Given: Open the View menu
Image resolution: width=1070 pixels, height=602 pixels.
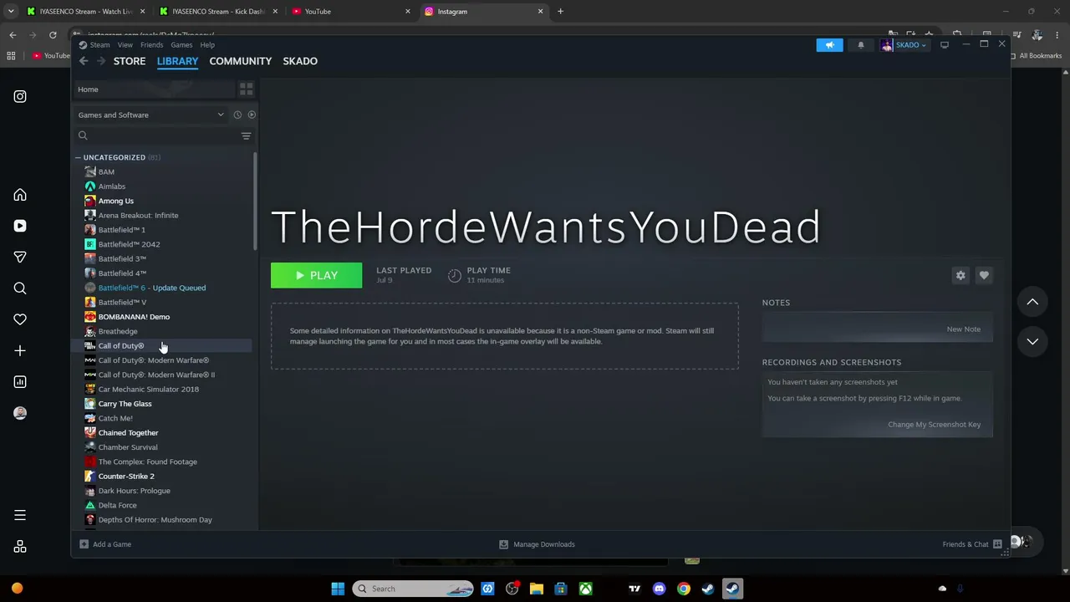Looking at the screenshot, I should pos(125,45).
